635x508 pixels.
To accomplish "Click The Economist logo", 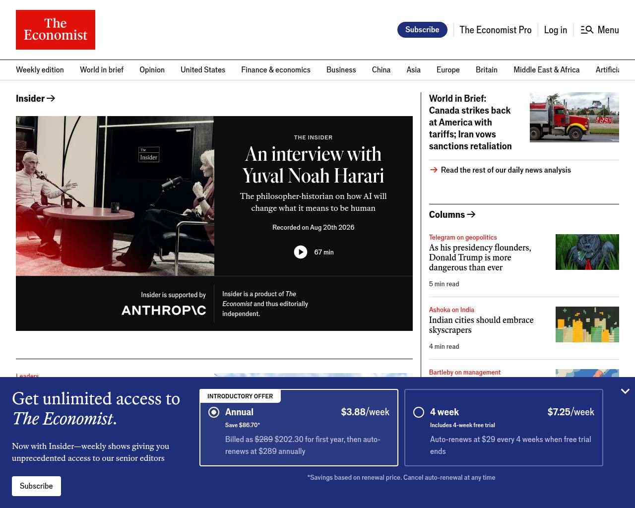I will (56, 30).
